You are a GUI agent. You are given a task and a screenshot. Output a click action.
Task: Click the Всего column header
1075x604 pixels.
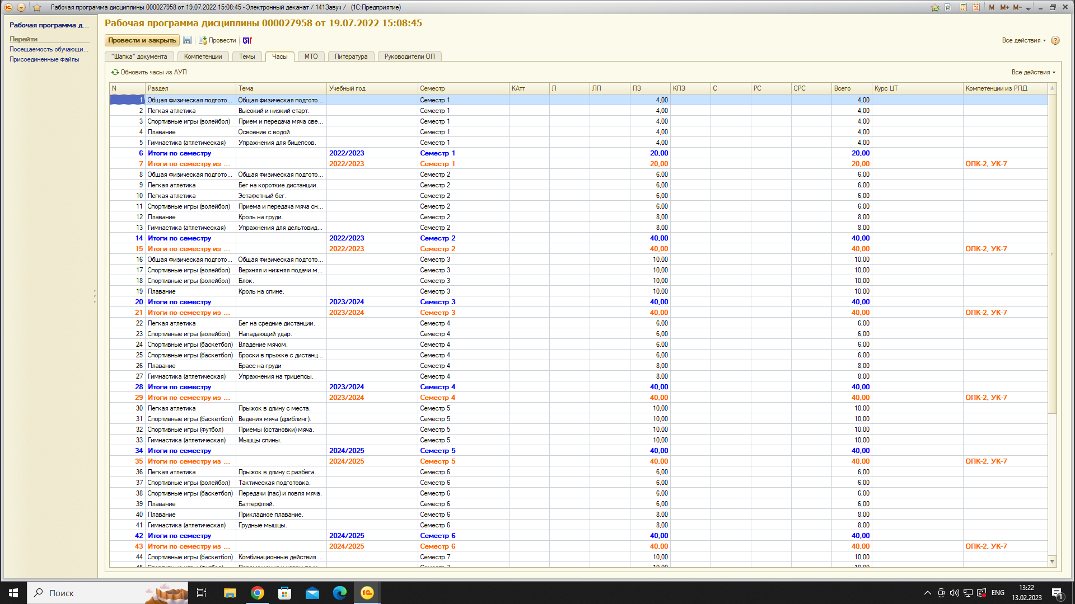(852, 88)
